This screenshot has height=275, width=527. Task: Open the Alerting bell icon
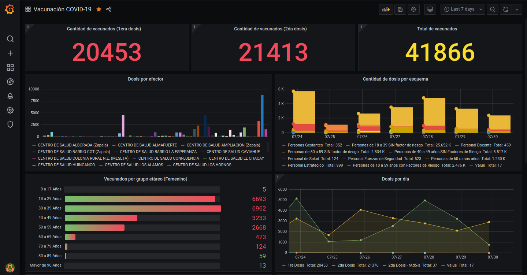click(10, 96)
